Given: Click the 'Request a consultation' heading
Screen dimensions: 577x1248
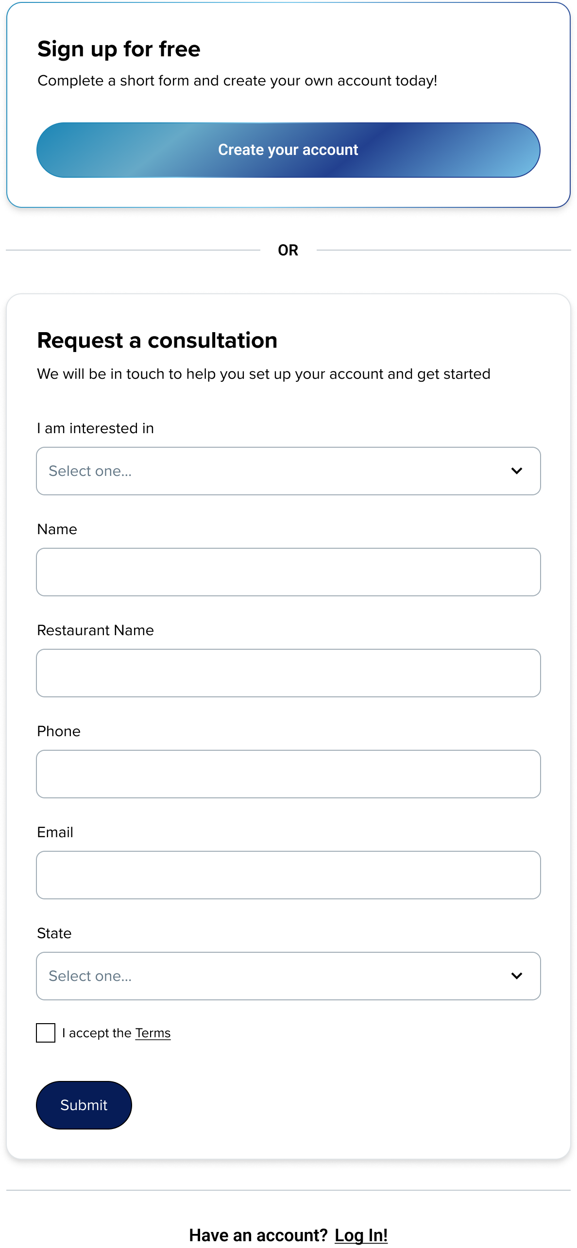Looking at the screenshot, I should [157, 340].
